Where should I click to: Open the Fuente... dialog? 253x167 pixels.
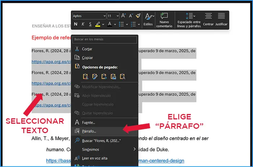(x=104, y=123)
